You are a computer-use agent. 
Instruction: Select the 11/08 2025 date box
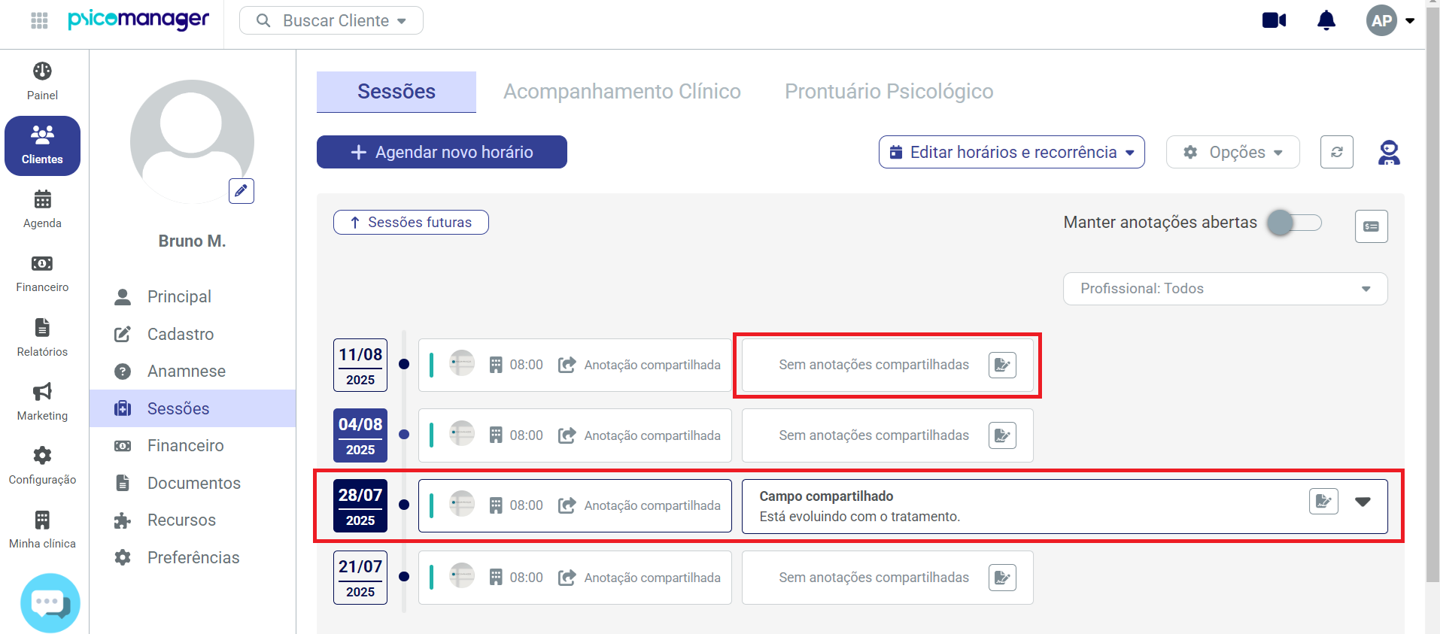coord(360,365)
